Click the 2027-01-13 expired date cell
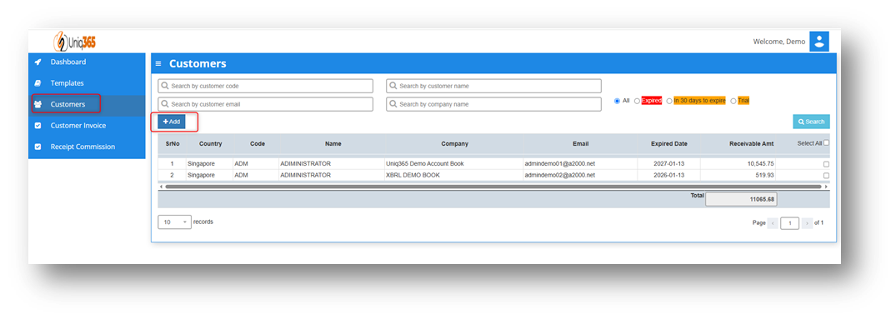 coord(668,164)
